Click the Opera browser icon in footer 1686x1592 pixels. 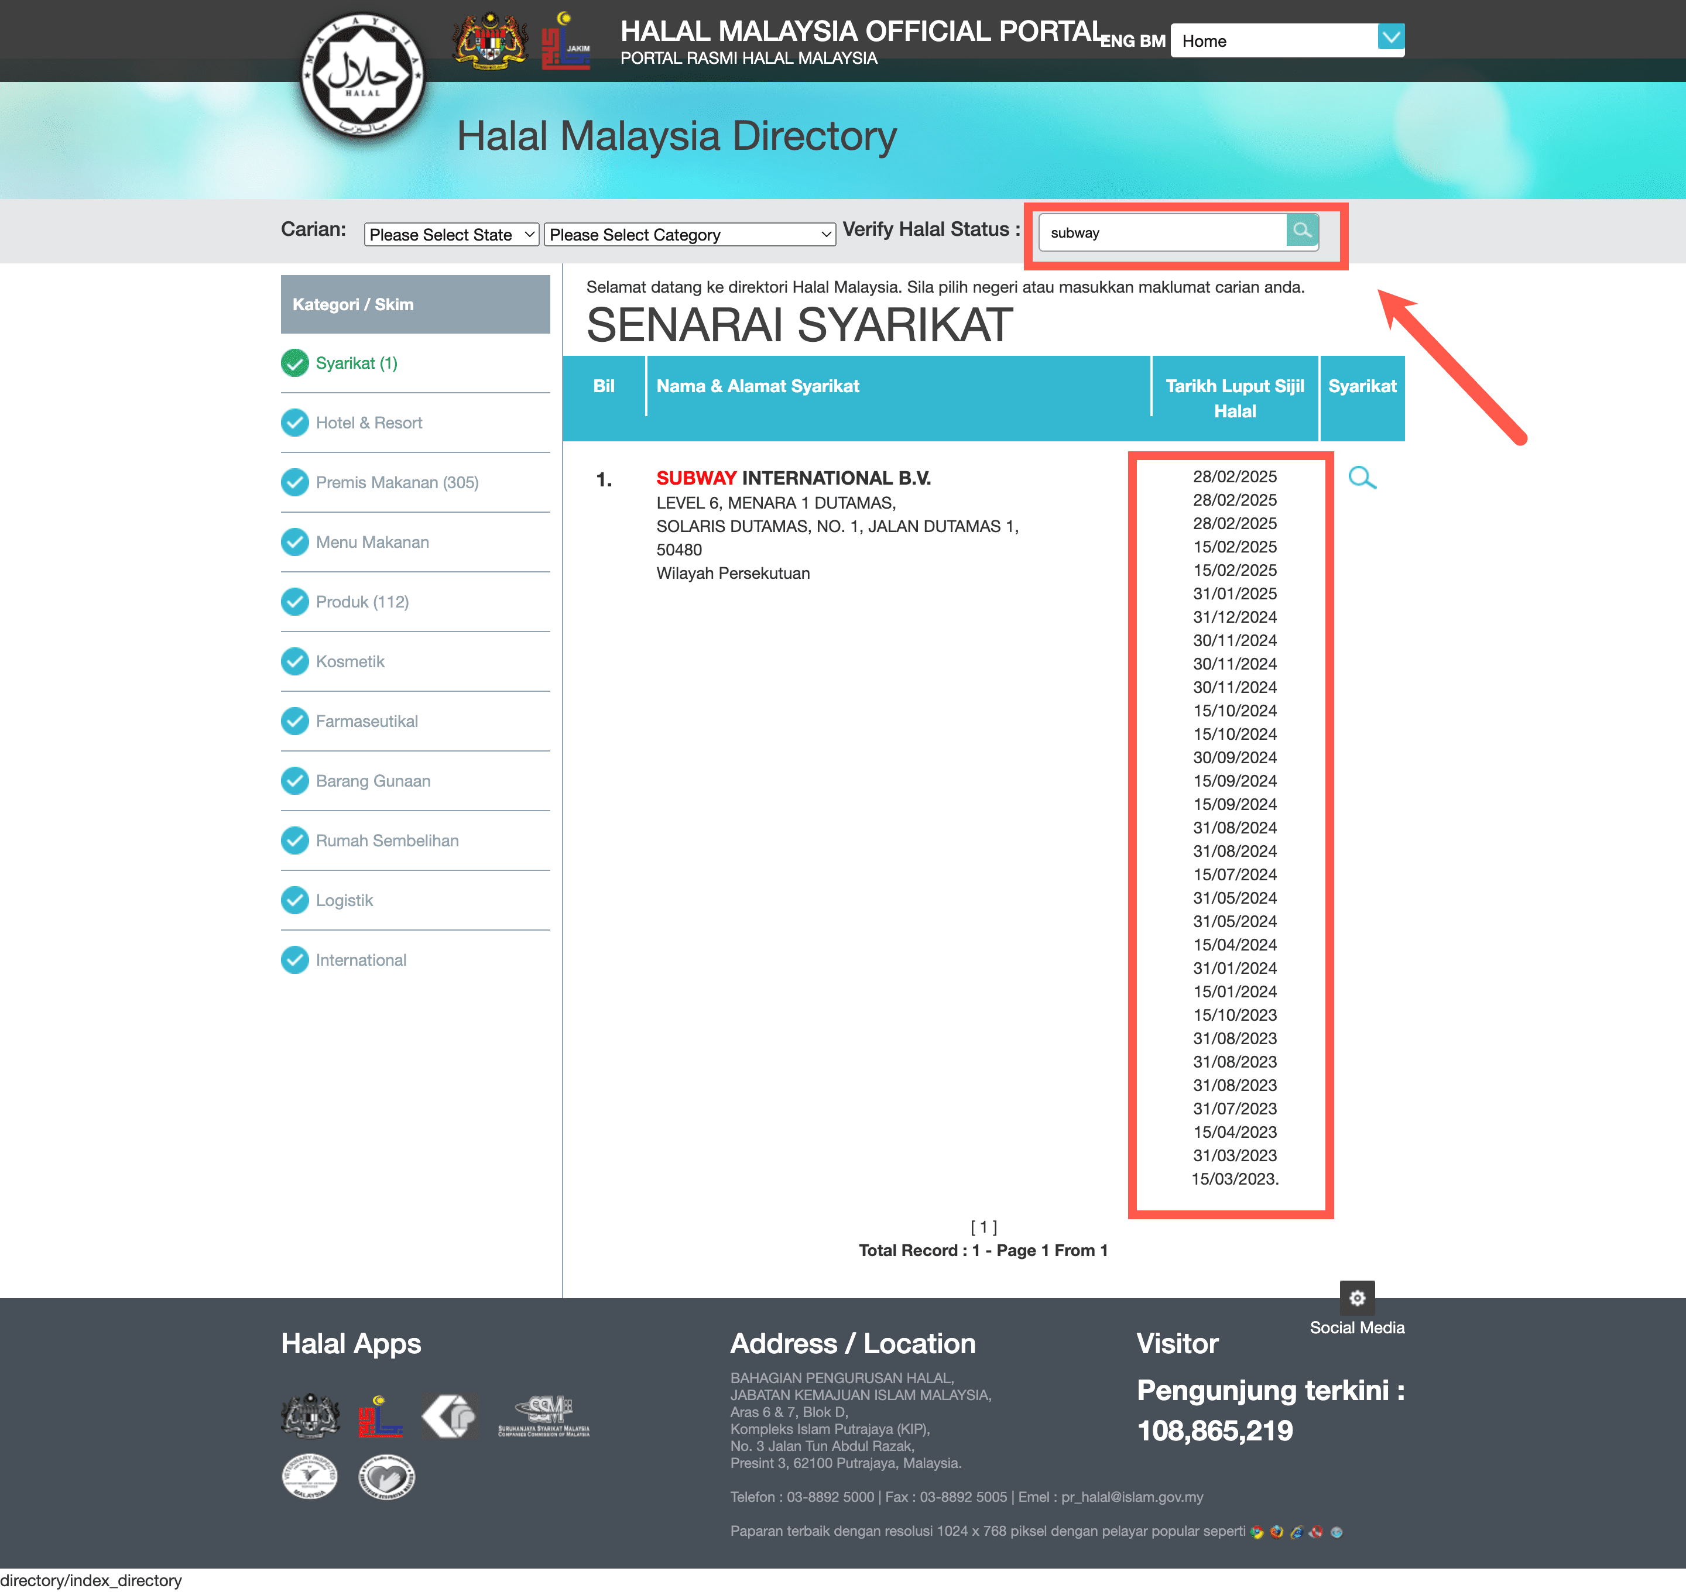coord(1316,1532)
